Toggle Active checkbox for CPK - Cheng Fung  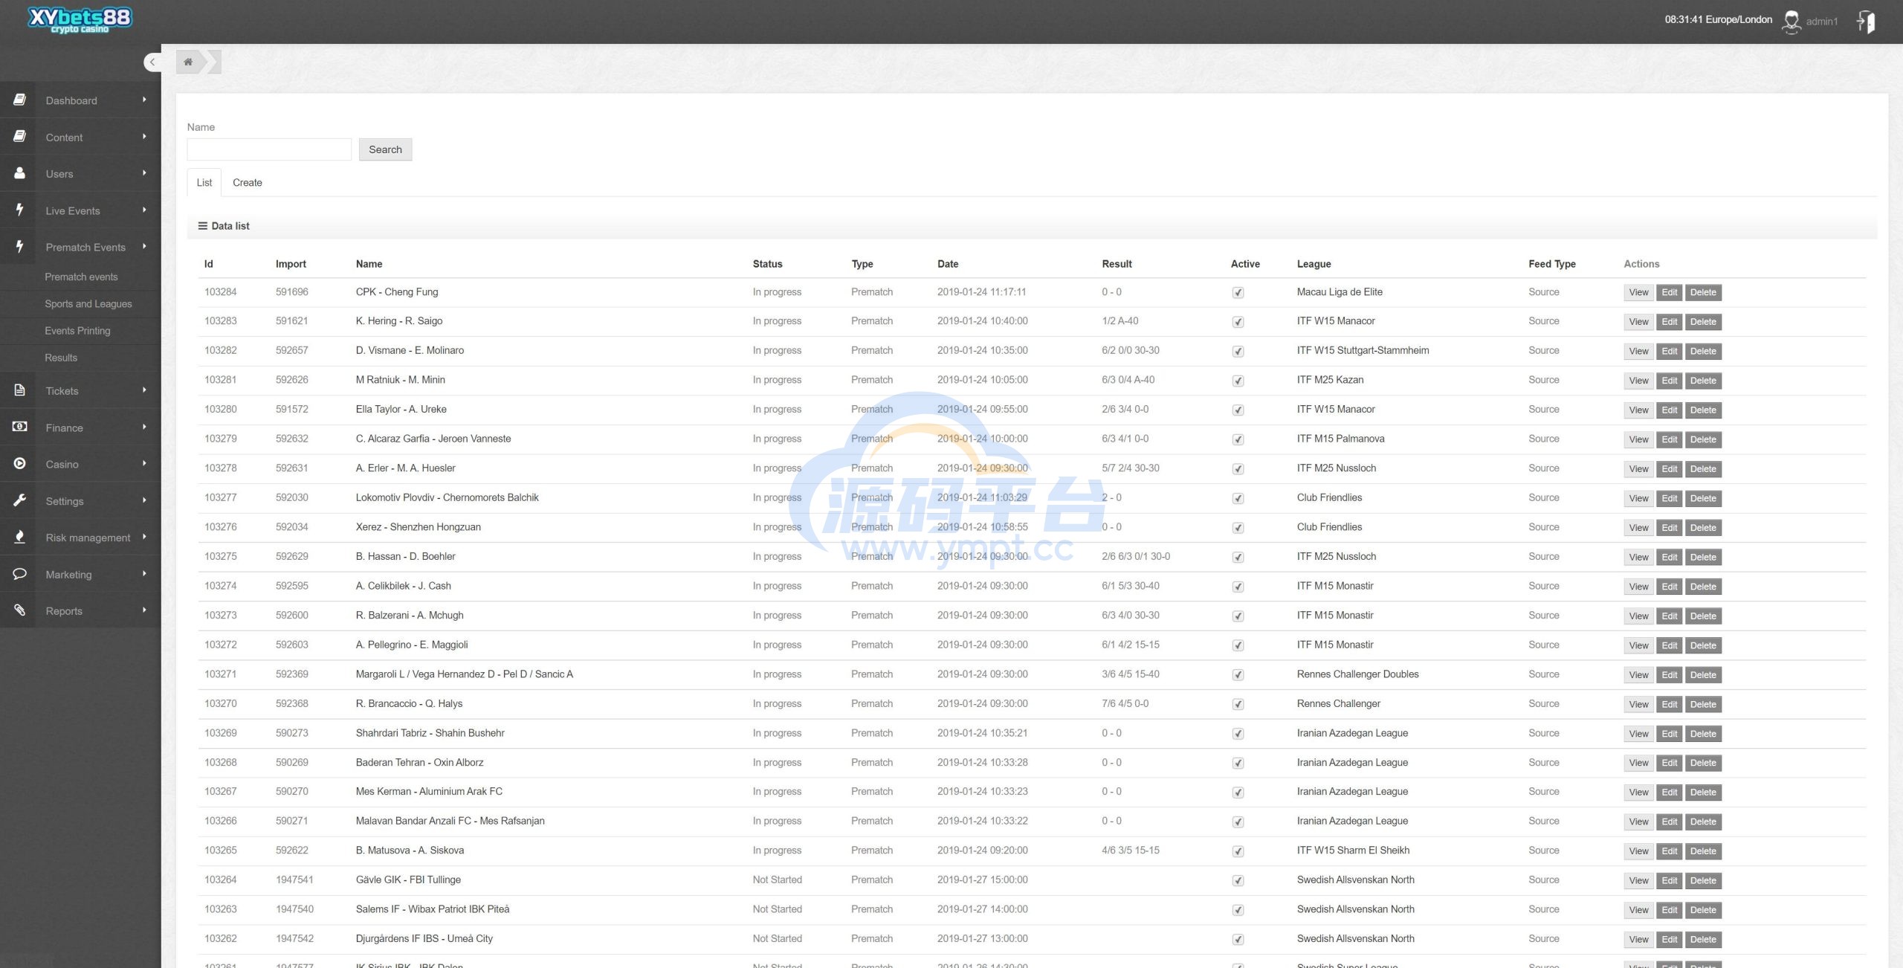1238,293
